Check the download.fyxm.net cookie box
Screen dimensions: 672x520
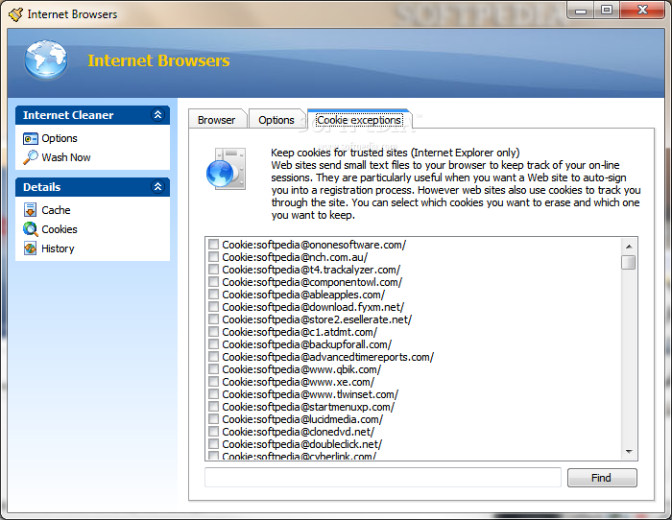tap(213, 307)
